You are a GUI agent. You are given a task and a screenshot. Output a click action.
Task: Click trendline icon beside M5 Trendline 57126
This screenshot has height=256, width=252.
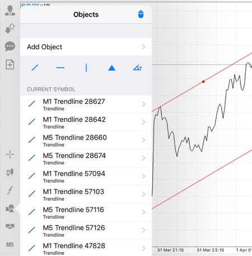click(32, 230)
